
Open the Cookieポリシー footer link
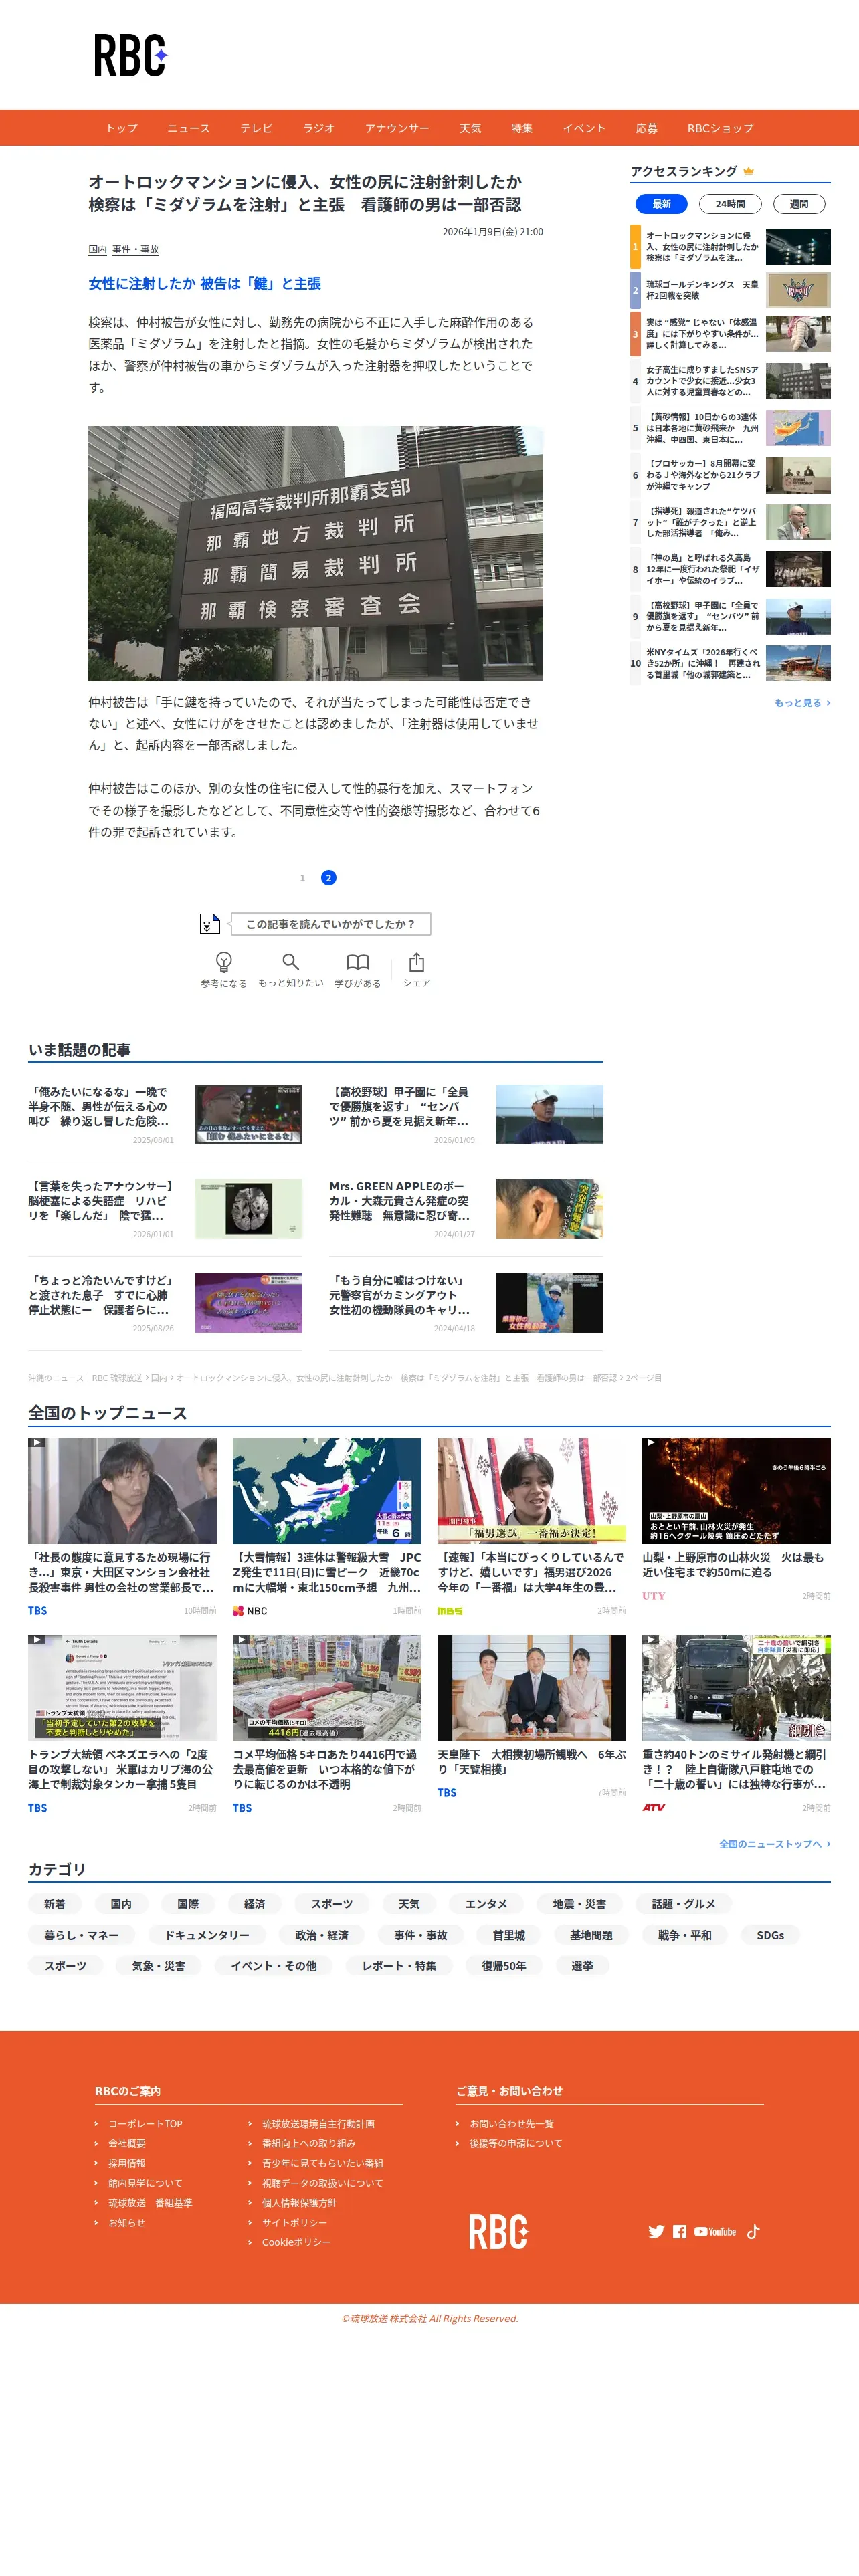click(x=296, y=2242)
